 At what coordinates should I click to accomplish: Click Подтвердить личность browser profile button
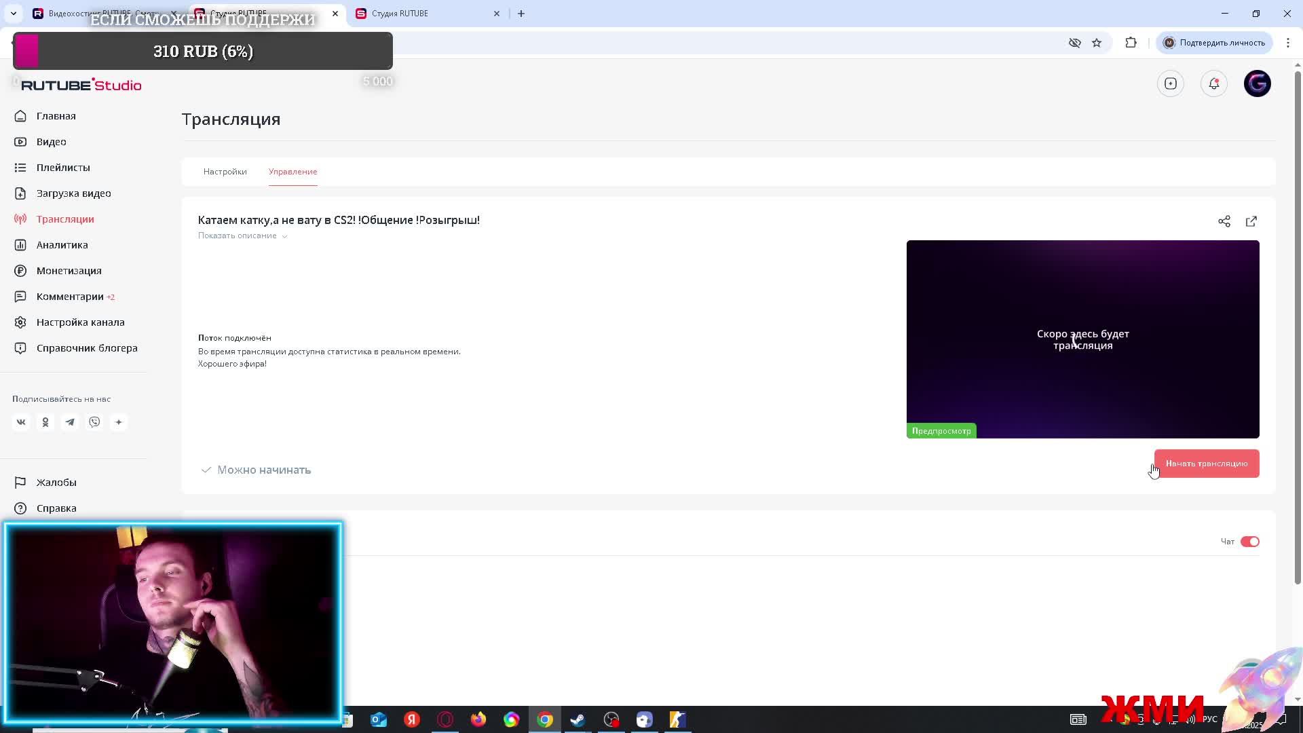(x=1213, y=43)
